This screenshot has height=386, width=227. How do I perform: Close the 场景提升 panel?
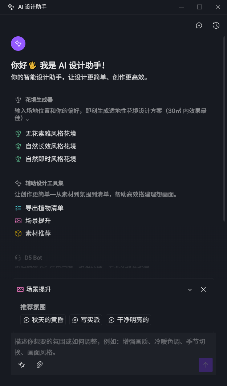[x=203, y=289]
